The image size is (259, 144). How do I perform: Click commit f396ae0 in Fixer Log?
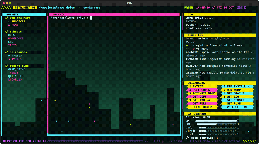[192, 59]
